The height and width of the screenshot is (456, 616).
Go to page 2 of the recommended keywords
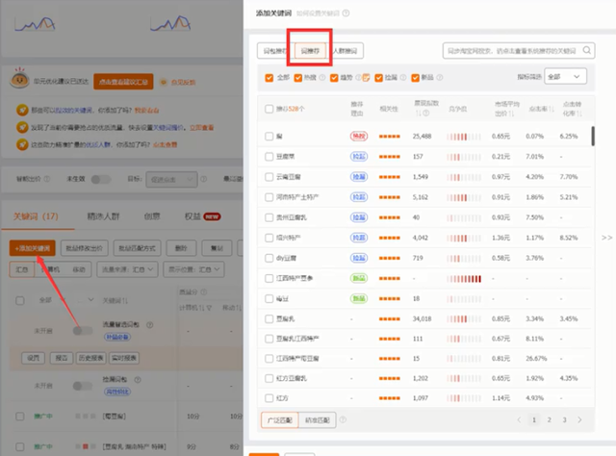pos(550,419)
